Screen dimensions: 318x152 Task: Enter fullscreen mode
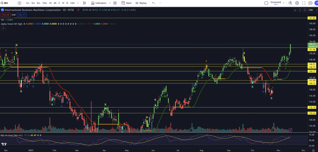tap(304, 3)
